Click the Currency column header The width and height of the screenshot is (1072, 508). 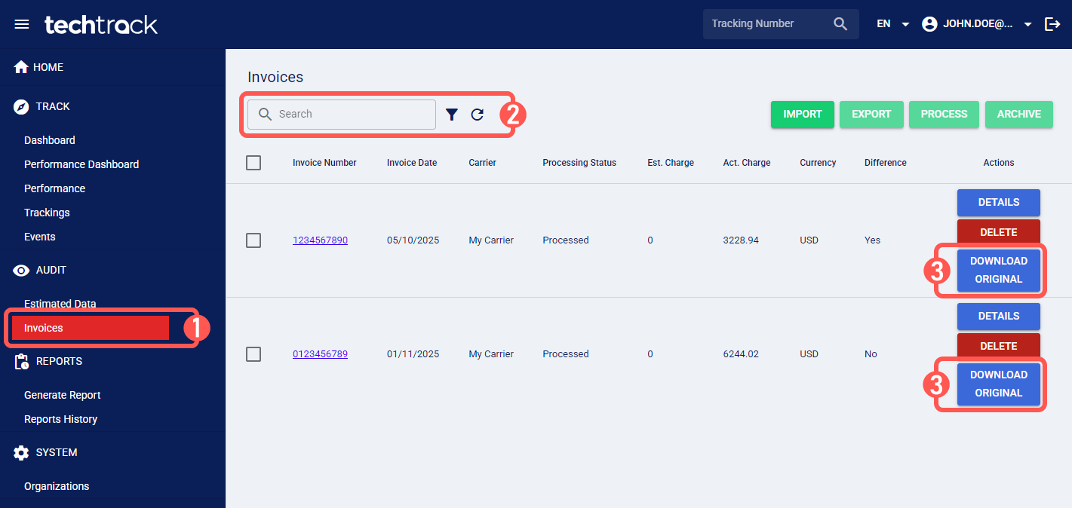pos(818,163)
